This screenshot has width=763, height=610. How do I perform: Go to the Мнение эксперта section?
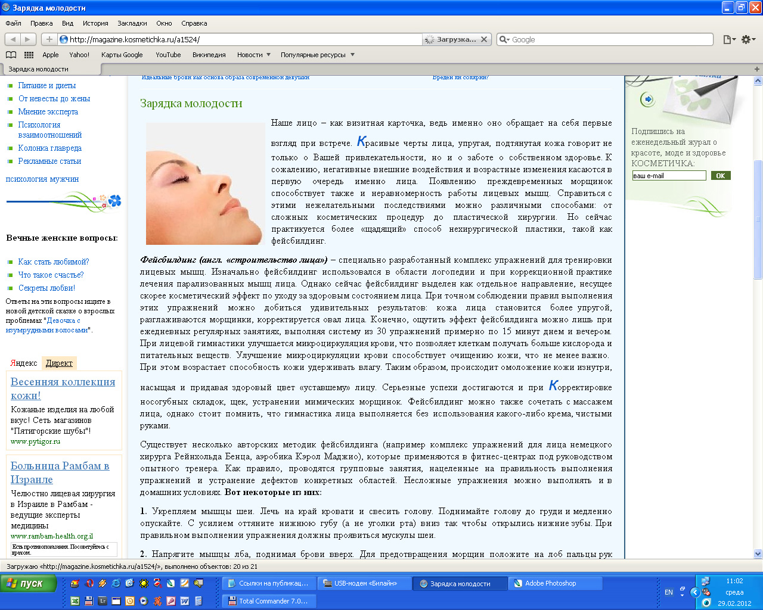tap(48, 111)
